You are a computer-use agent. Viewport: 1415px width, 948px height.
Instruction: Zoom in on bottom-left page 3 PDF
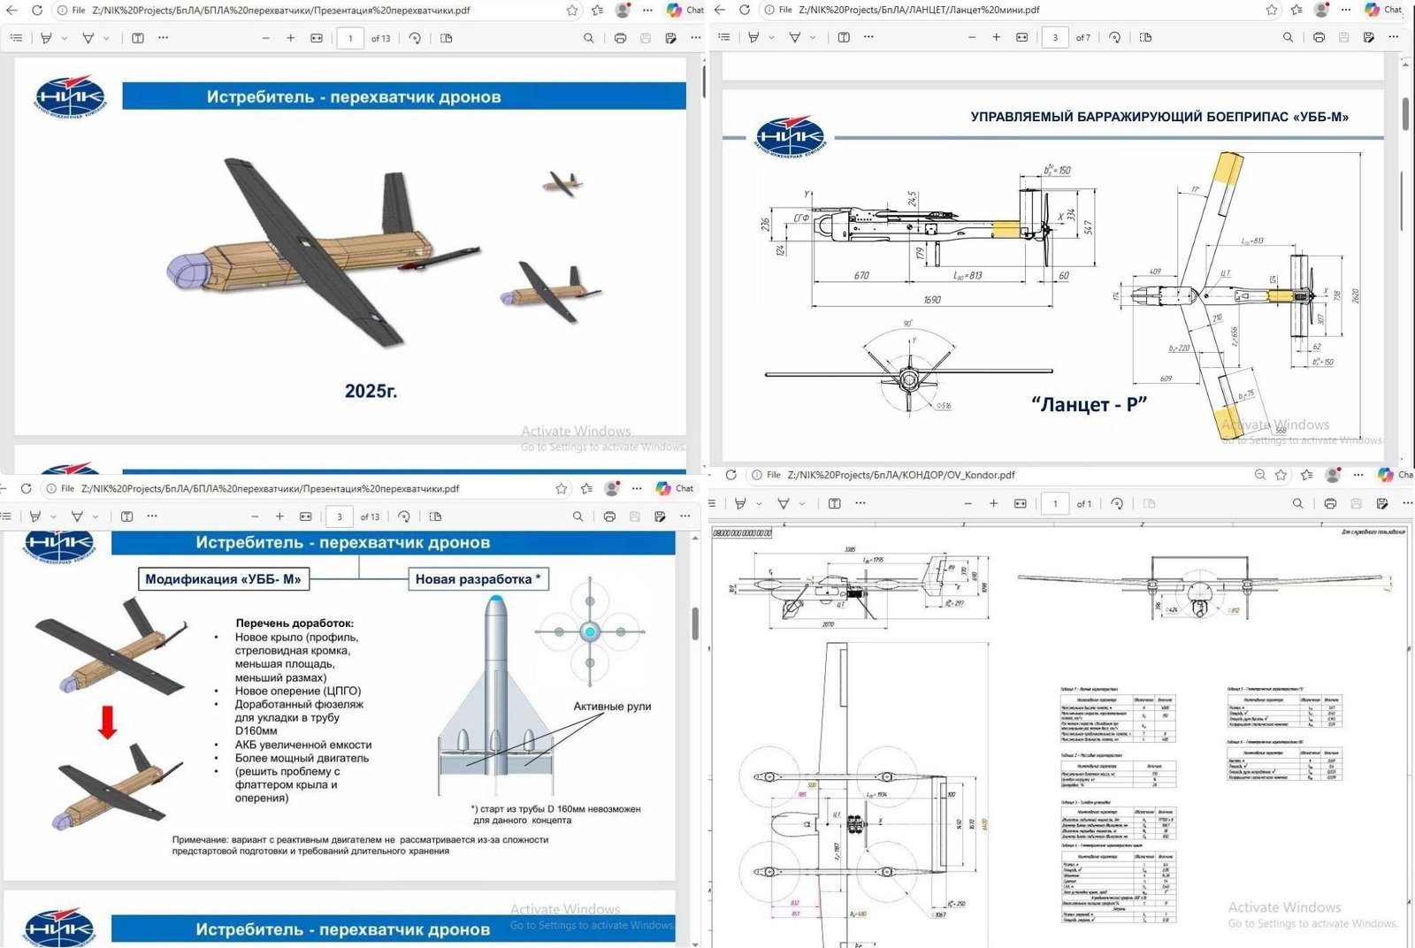pos(279,516)
